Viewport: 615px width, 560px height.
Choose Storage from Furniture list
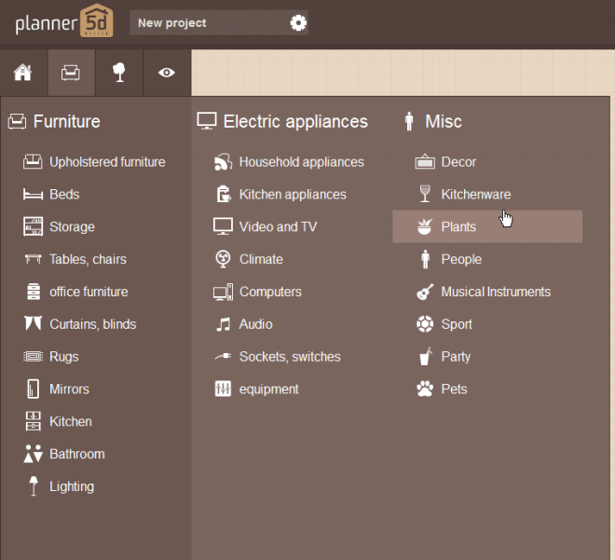[72, 226]
